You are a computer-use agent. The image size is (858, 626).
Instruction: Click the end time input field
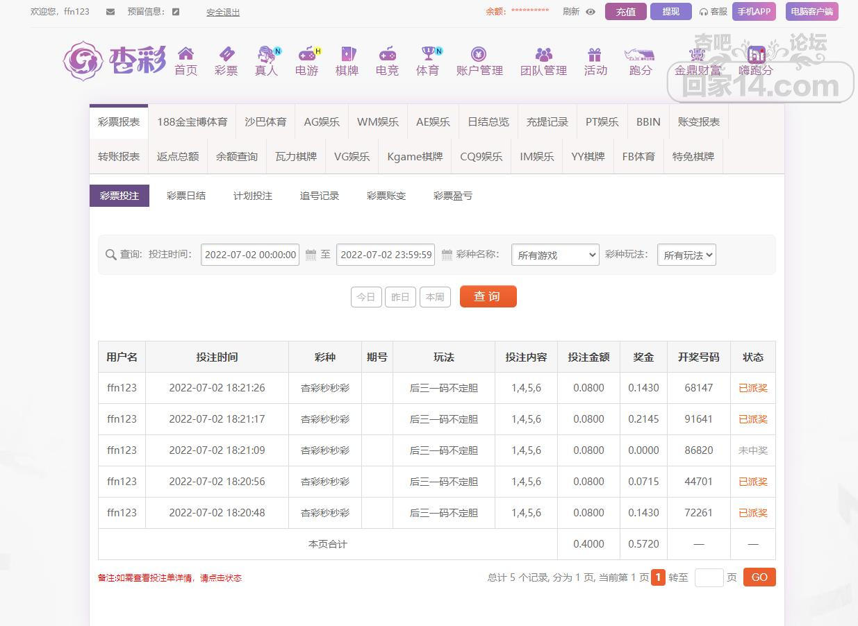(x=386, y=255)
